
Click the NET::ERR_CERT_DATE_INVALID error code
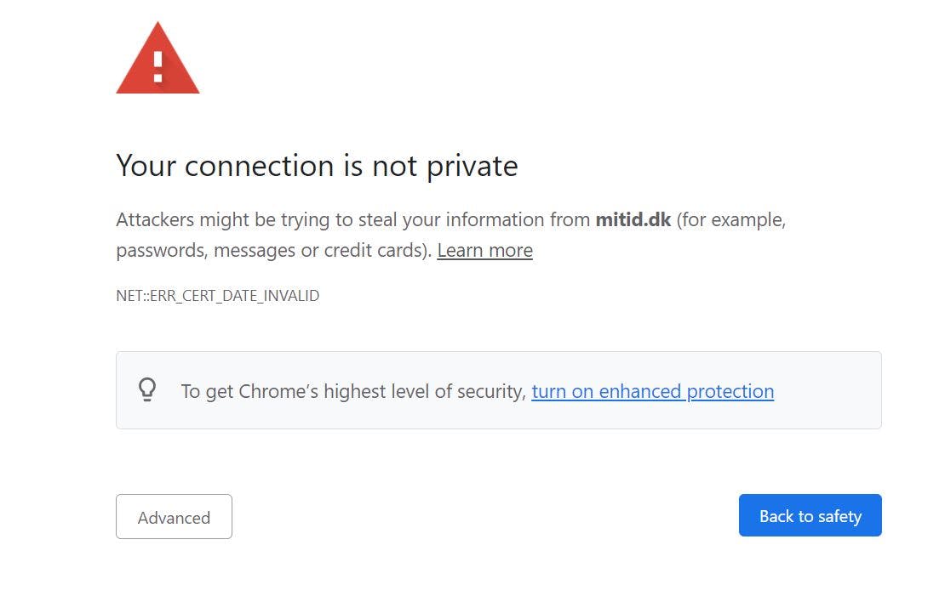(x=217, y=296)
